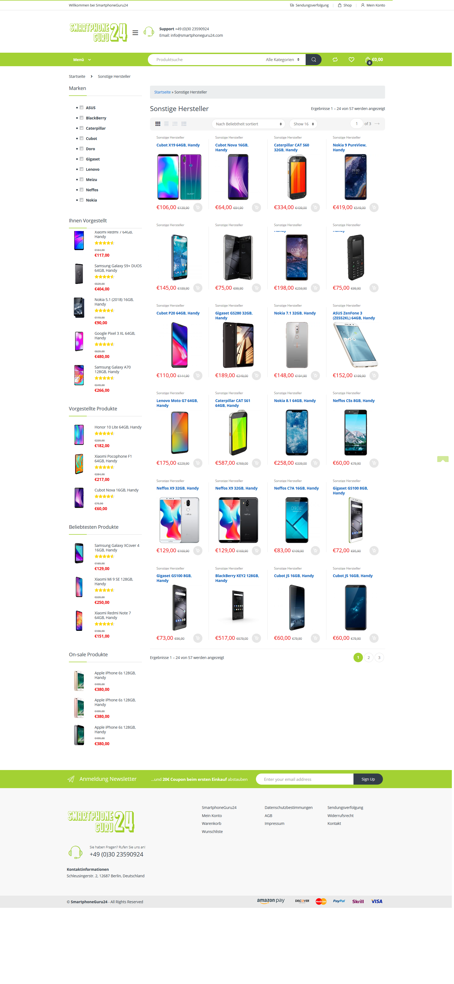
Task: Tick the BlackBerry brand filter
Action: point(81,118)
